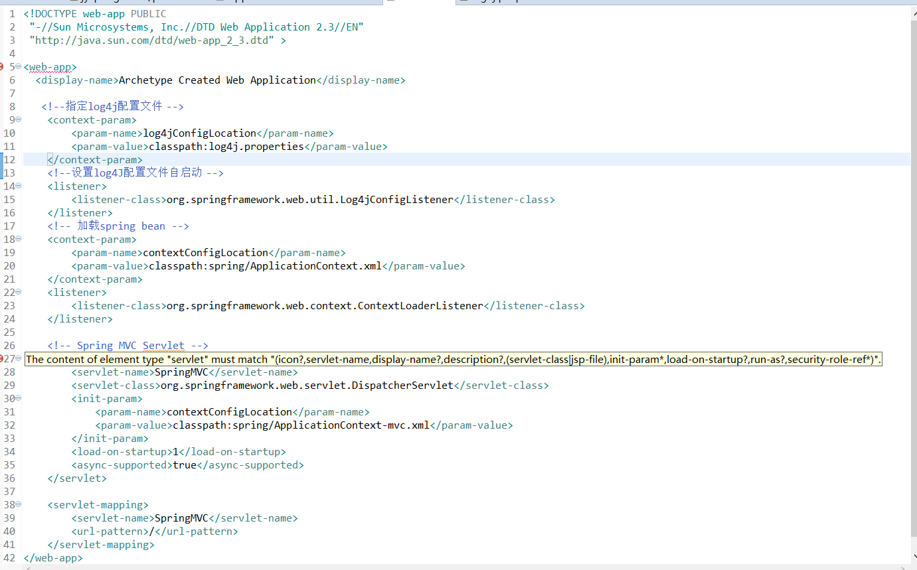Click "contextConfigLocation" on line 31
Viewport: 917px width, 570px height.
pos(230,412)
